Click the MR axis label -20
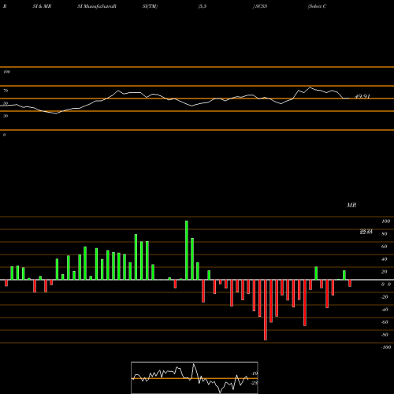Screen dimensions: 394x394 [x=385, y=297]
